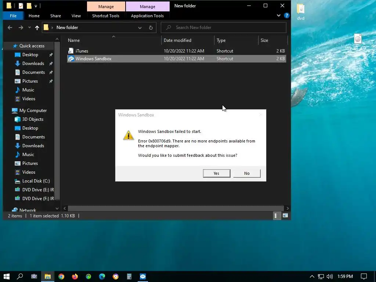Screen dimensions: 376x282
Task: Open Calculator from taskbar
Action: click(x=129, y=276)
